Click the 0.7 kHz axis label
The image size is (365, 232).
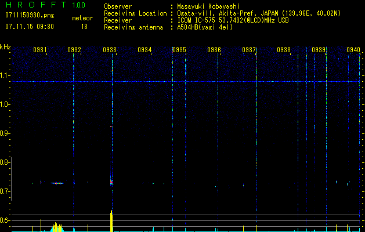coord(5,191)
